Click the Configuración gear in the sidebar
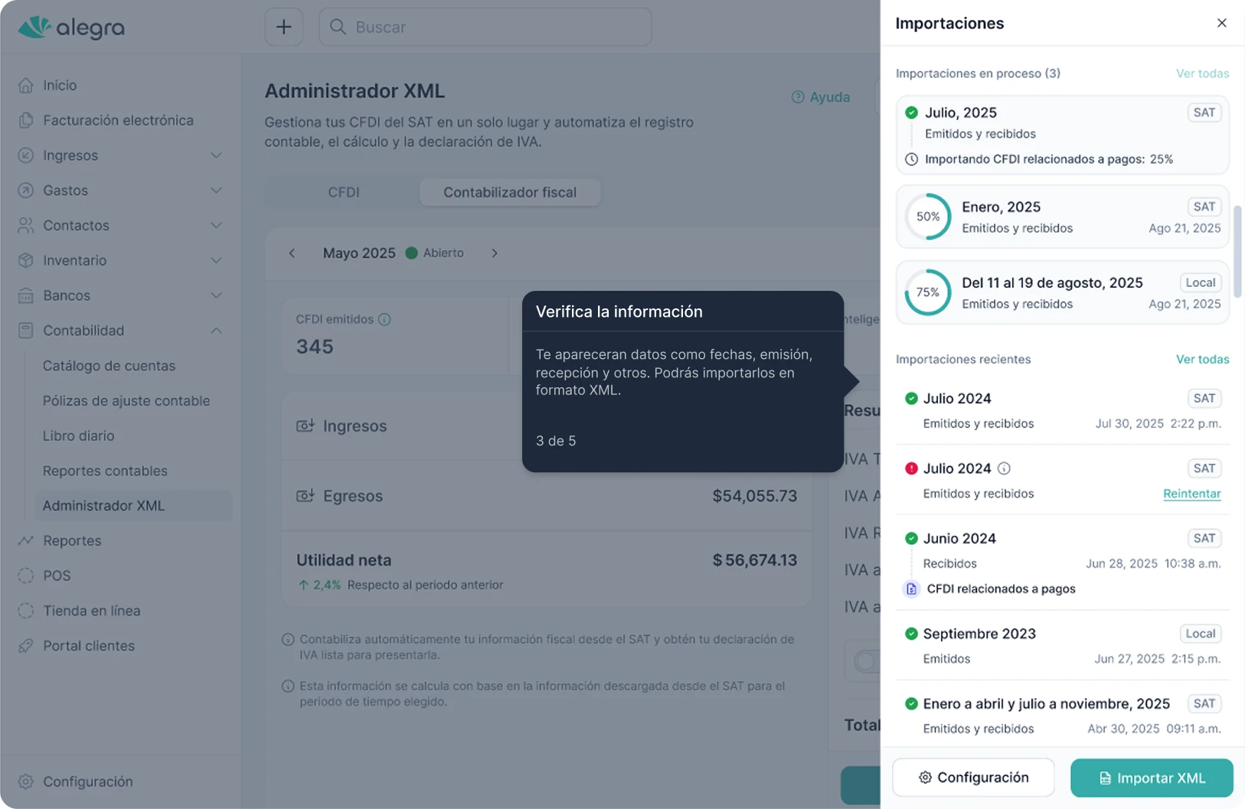 [26, 781]
